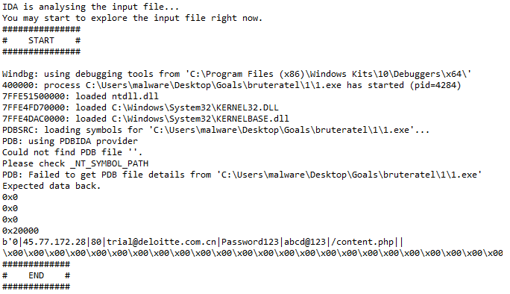Click the 0x20000 output line
Viewport: 510px width, 294px height.
click(20, 231)
